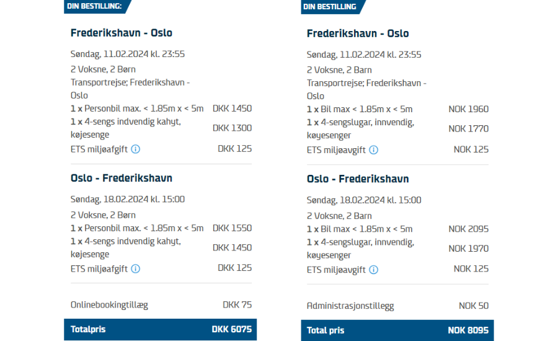Click the info icon beside Norwegian outbound ETS miljøavgift

tap(373, 150)
